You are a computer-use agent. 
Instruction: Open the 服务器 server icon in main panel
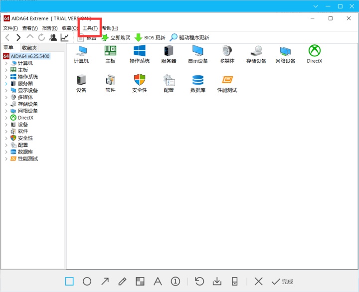169,54
